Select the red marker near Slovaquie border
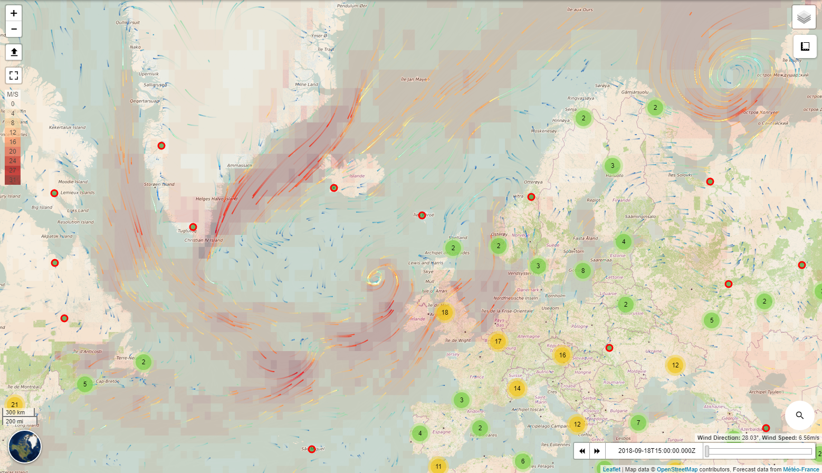 point(609,348)
